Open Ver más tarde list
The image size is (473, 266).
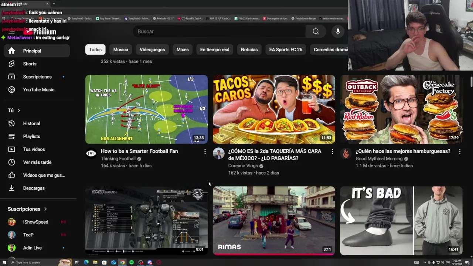[37, 162]
